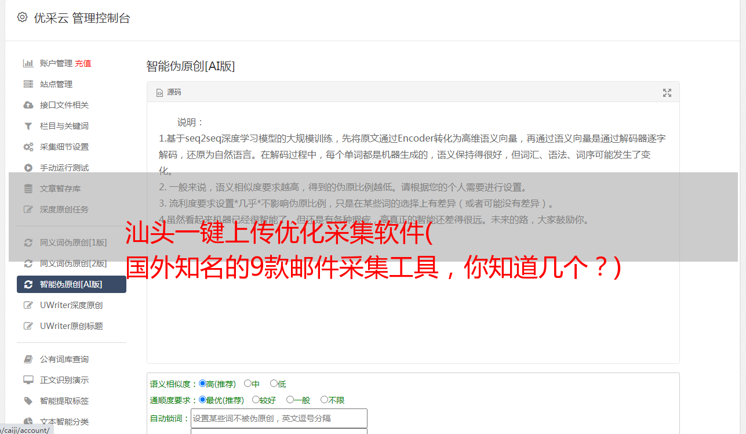Choose the 中 semantic similarity option
This screenshot has height=434, width=746.
248,384
